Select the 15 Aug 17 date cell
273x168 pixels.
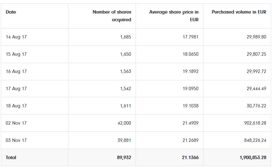(16, 54)
